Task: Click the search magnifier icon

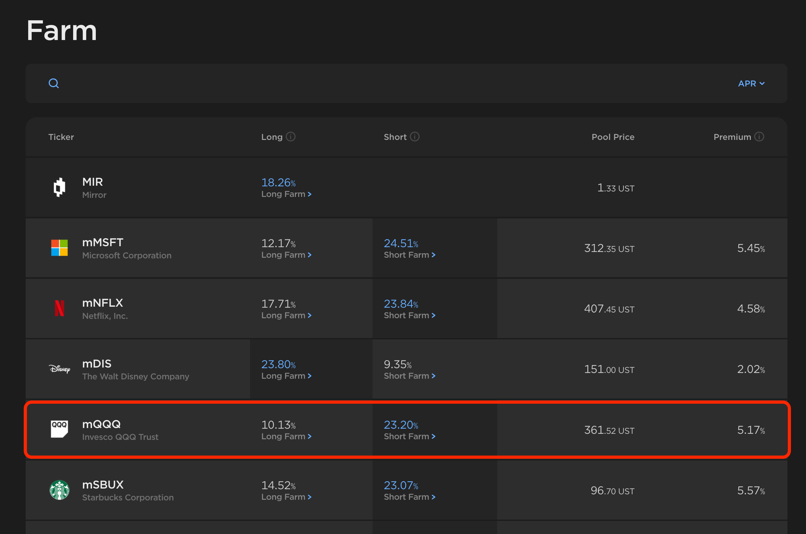Action: click(54, 83)
